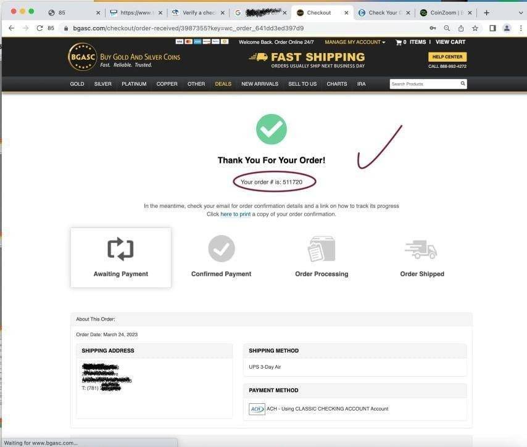Image resolution: width=527 pixels, height=447 pixels.
Task: Open a new browser tab
Action: 486,13
